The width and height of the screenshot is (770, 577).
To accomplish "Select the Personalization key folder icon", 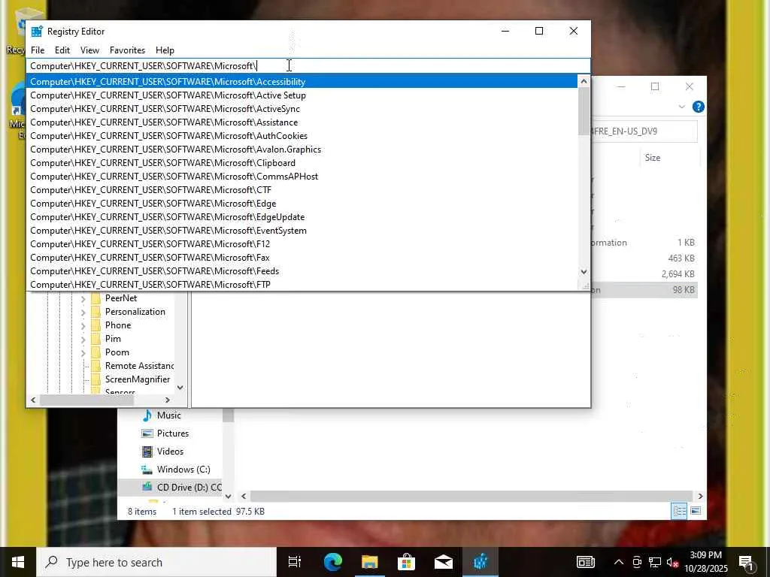I will (x=95, y=312).
